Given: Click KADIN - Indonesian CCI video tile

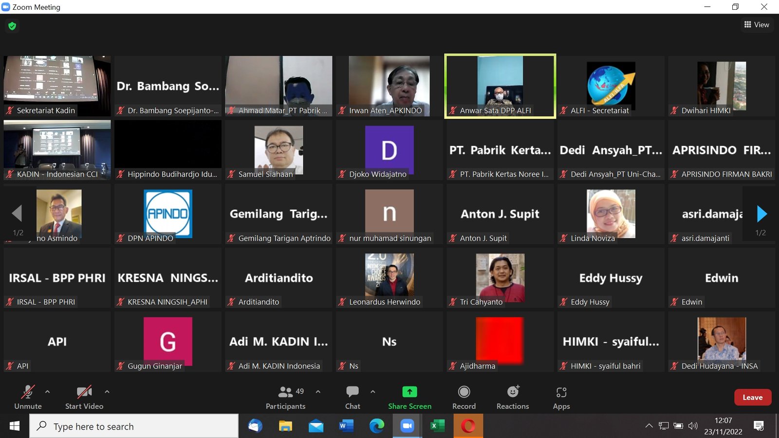Looking at the screenshot, I should [x=57, y=150].
